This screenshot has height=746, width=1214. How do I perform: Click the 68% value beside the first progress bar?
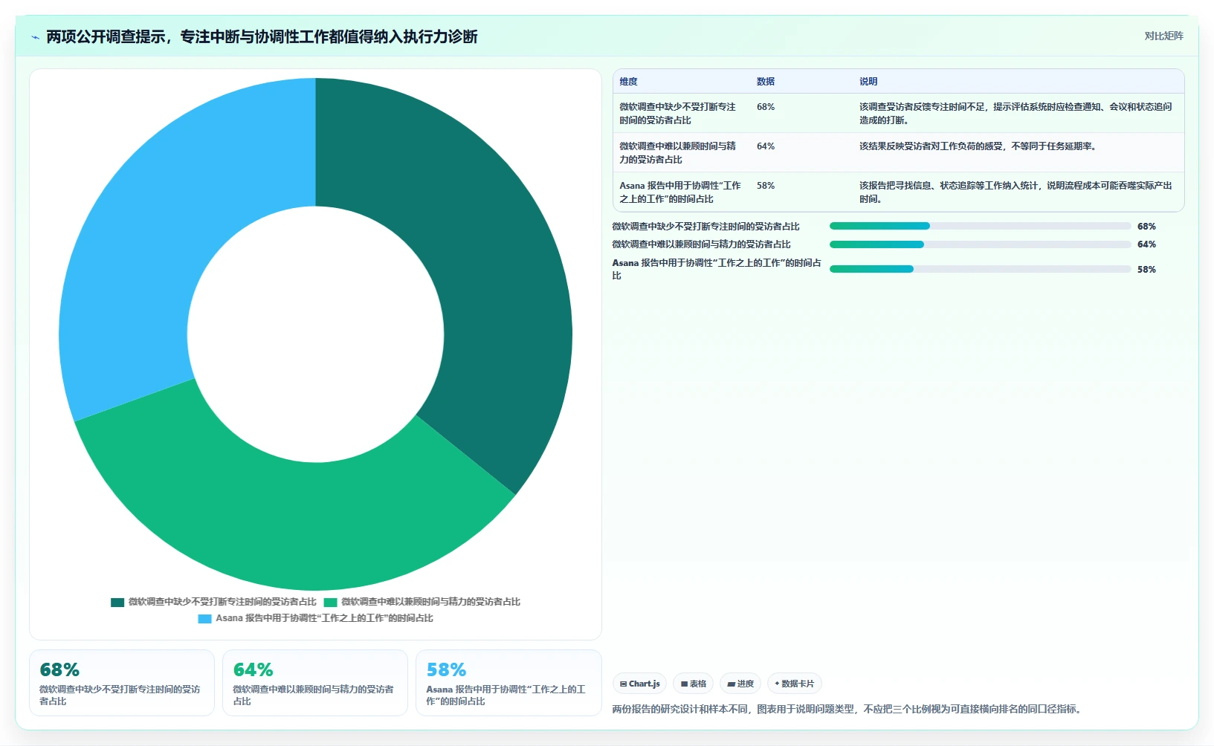click(x=1146, y=227)
